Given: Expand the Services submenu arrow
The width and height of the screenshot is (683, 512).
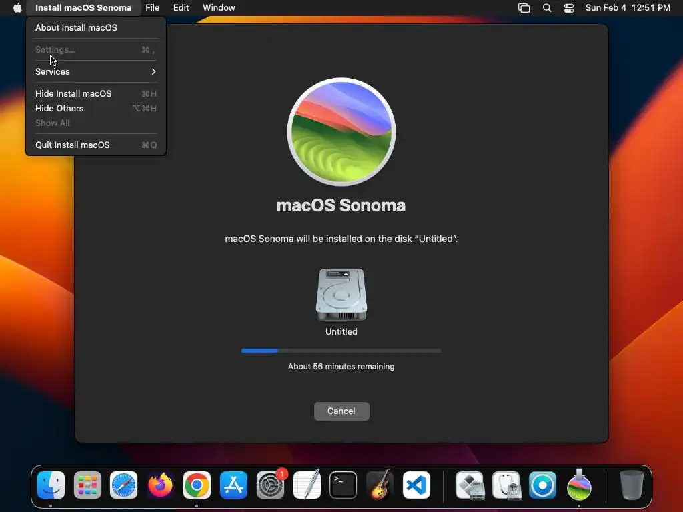Looking at the screenshot, I should coord(153,71).
